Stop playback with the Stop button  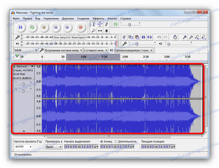pyautogui.click(x=44, y=27)
